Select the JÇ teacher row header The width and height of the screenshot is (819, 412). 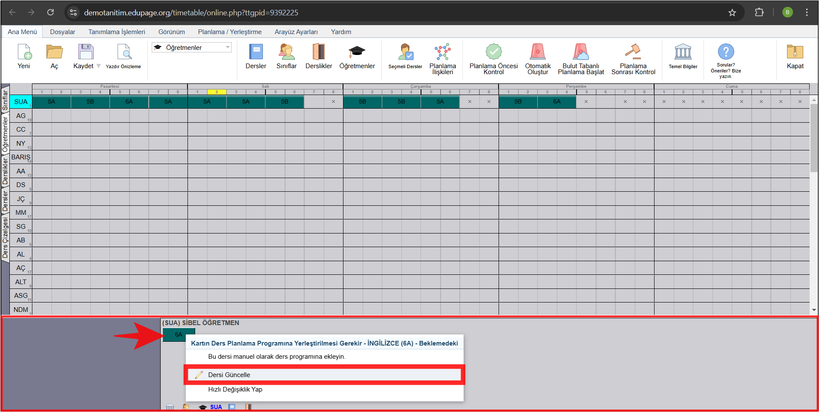[21, 199]
